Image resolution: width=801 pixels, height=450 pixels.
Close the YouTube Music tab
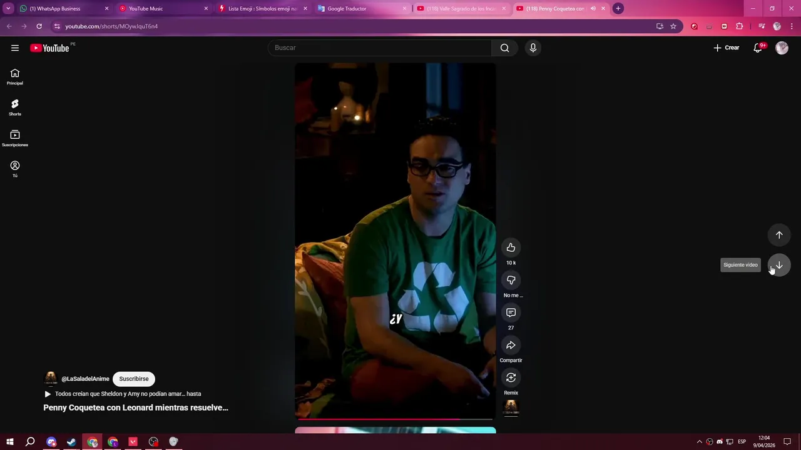(206, 9)
